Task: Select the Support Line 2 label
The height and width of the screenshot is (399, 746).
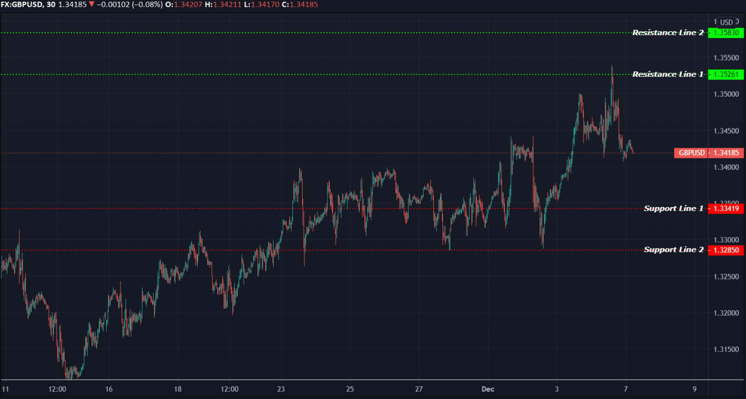Action: point(674,250)
